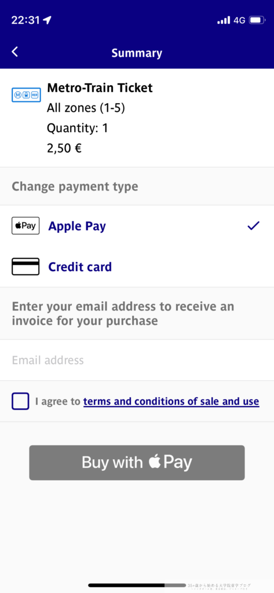Tap the home indicator bar at bottom

tap(138, 585)
